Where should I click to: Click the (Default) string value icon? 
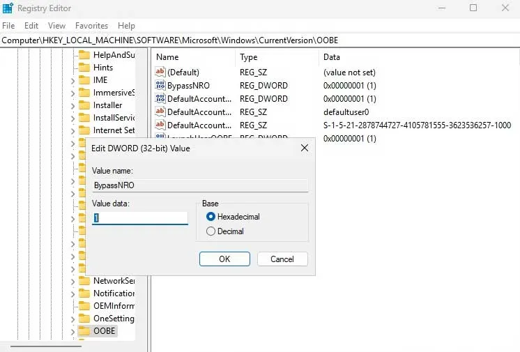coord(160,72)
